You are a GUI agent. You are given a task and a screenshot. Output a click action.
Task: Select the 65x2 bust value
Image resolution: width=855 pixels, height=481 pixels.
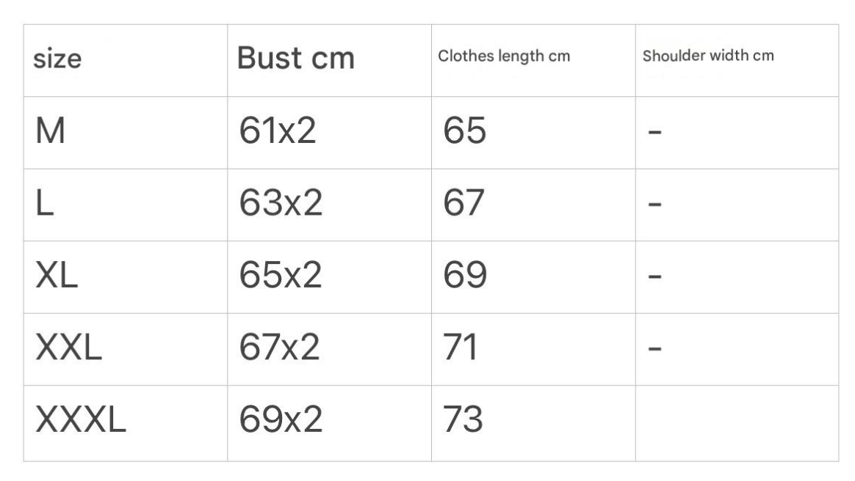click(281, 276)
